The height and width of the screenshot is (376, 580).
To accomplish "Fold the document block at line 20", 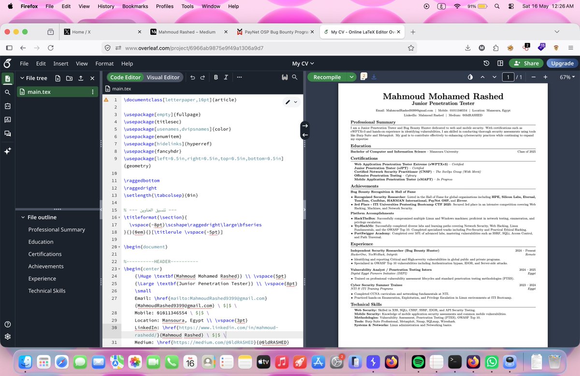I will [119, 247].
